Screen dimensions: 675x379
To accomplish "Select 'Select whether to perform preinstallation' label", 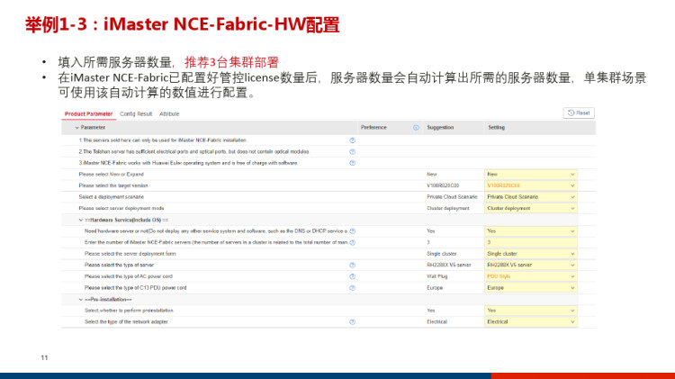I will coord(129,311).
